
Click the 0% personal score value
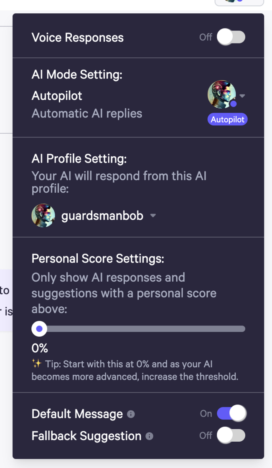(x=40, y=348)
